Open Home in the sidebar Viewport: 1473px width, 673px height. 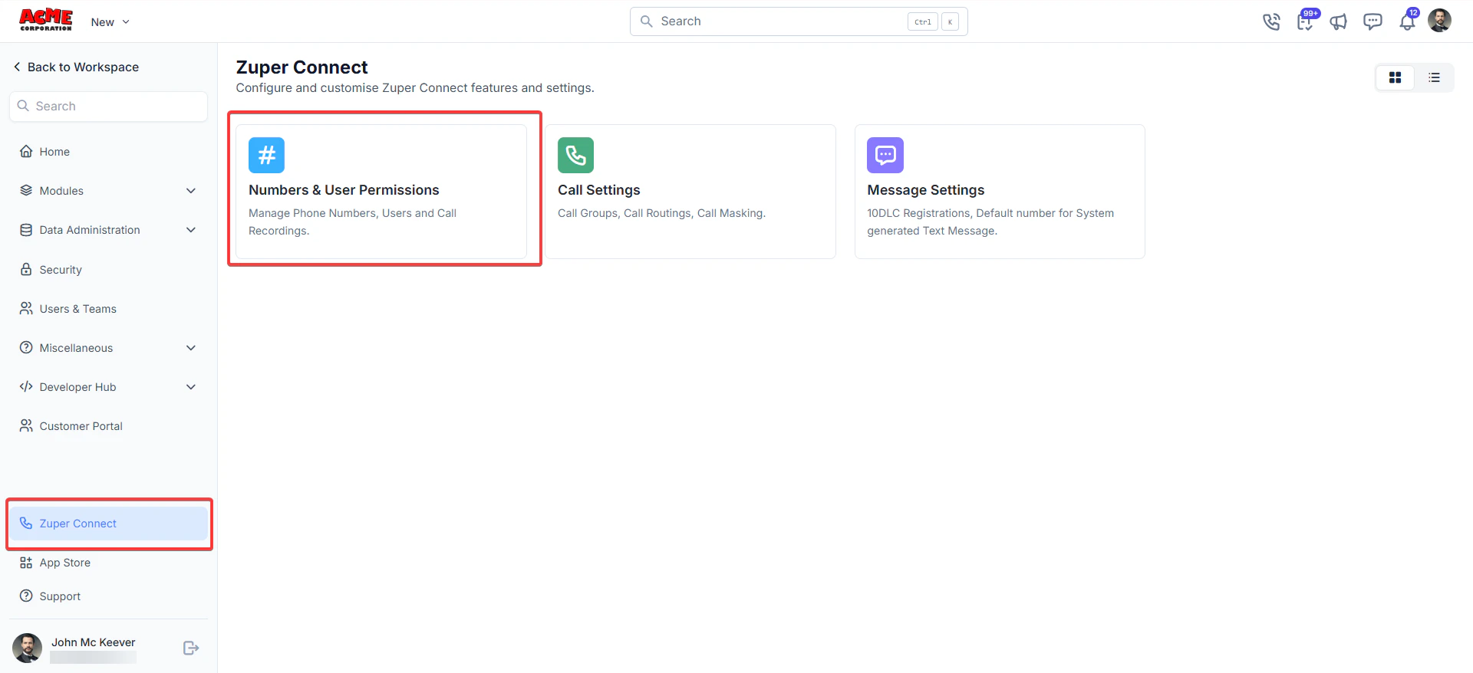pos(108,152)
